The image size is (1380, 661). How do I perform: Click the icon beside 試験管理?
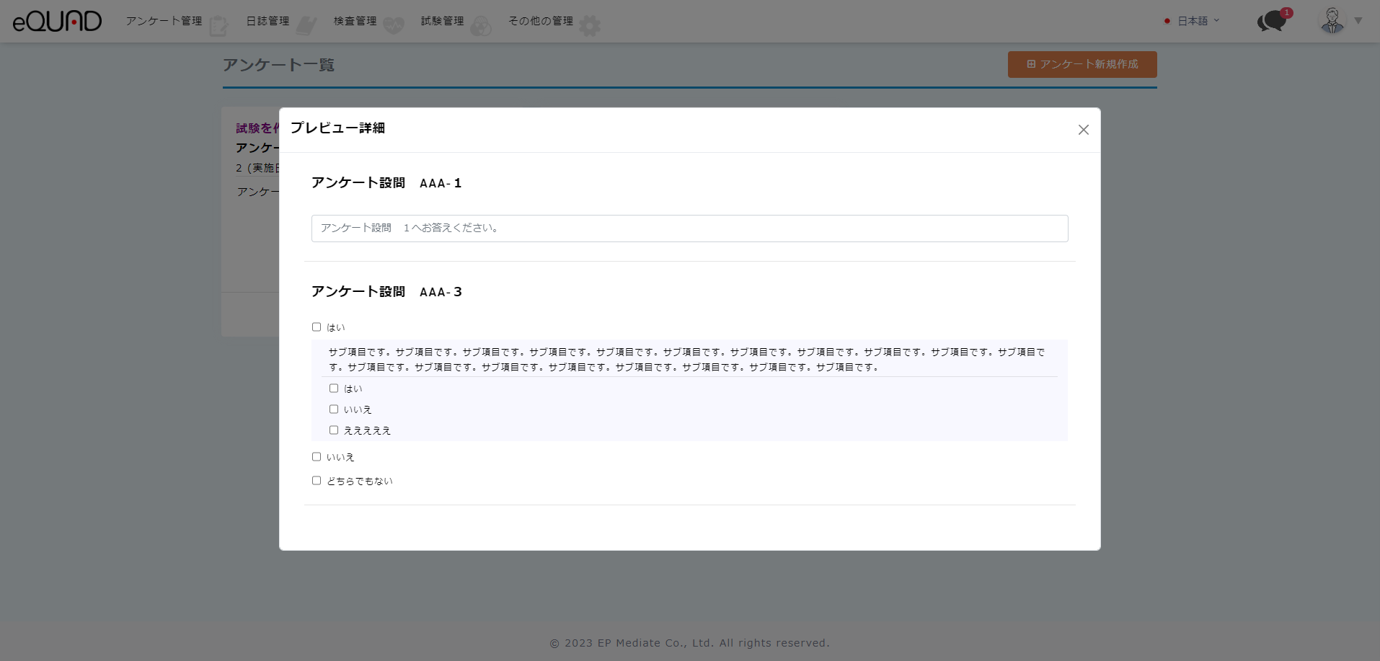coord(481,27)
